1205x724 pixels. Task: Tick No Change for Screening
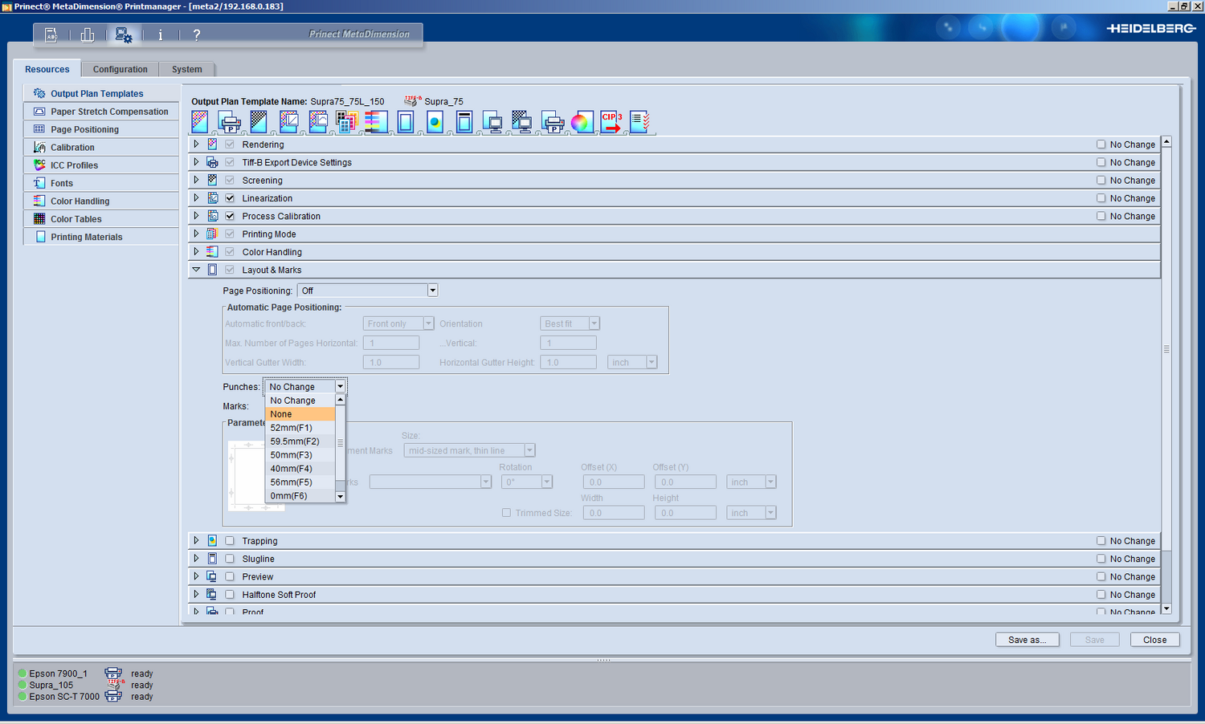pos(1101,181)
